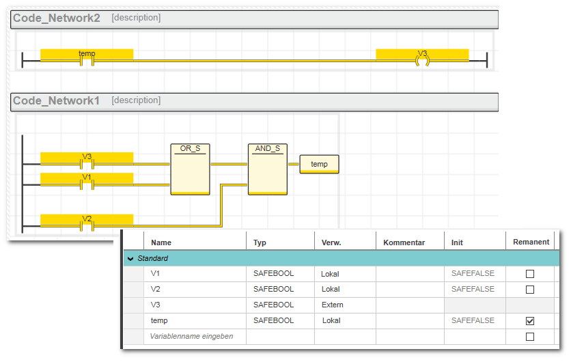571x362 pixels.
Task: Click the Variablenname eingeben input field
Action: [x=194, y=336]
